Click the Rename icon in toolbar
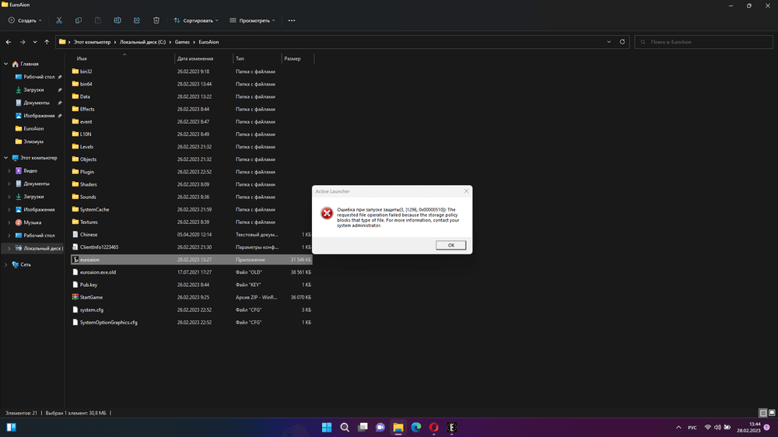 coord(117,20)
